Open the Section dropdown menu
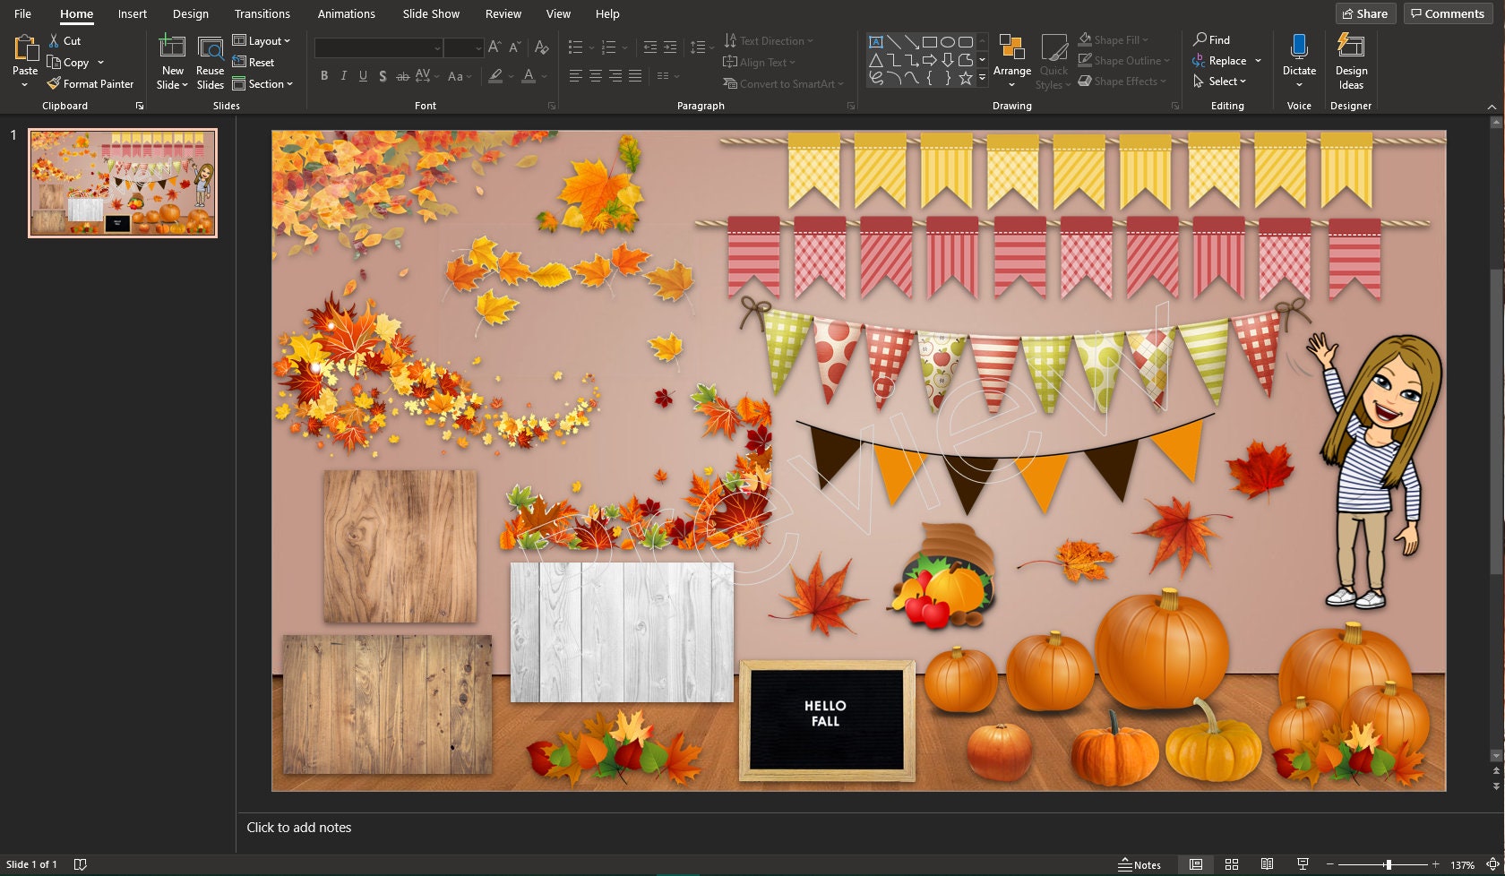 pos(262,84)
